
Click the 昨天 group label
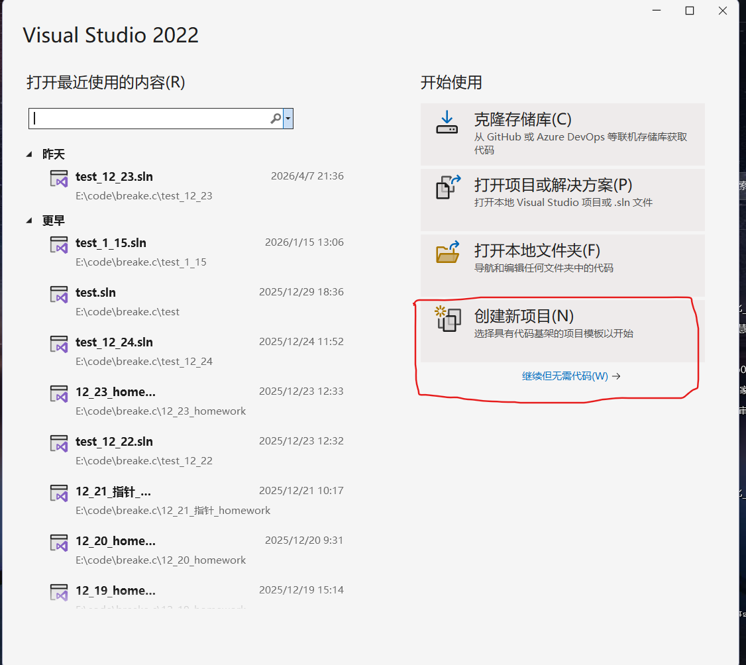tap(53, 154)
